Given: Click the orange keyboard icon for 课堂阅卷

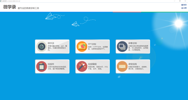Looking at the screenshot, I should coord(122,66).
